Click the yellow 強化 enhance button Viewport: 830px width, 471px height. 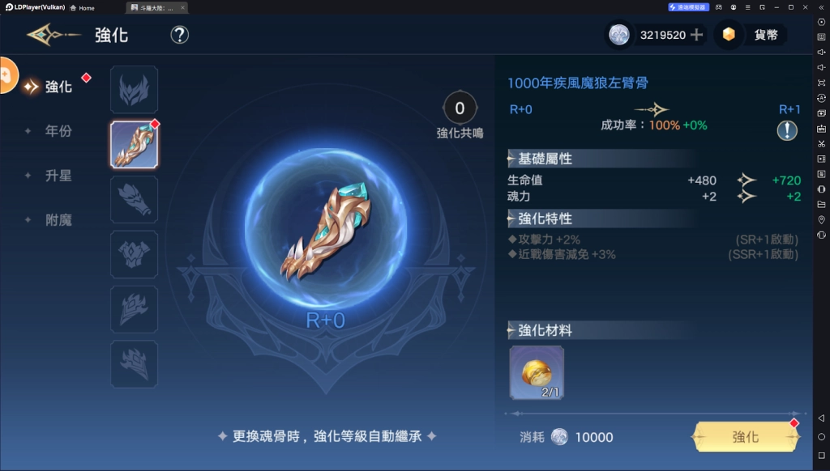pyautogui.click(x=746, y=437)
